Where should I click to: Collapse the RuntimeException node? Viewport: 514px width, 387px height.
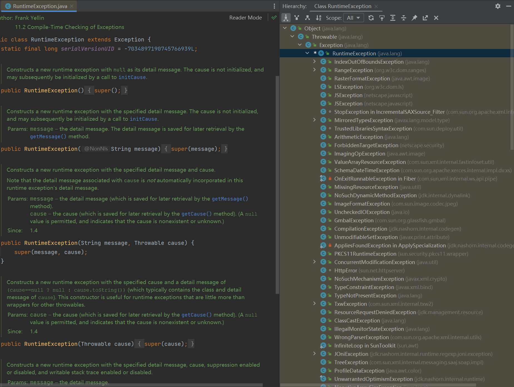coord(307,53)
